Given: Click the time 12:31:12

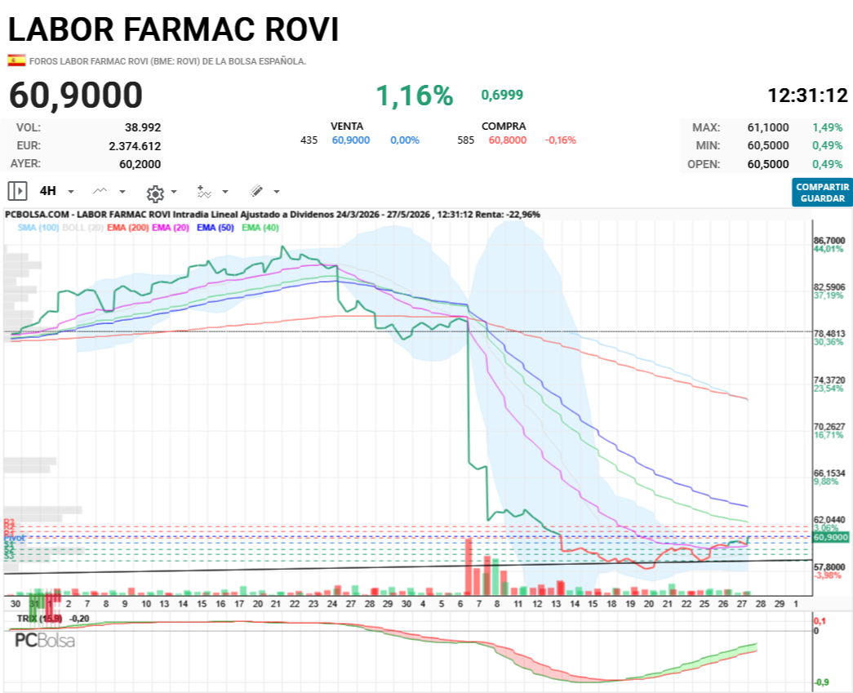Looking at the screenshot, I should [x=807, y=96].
